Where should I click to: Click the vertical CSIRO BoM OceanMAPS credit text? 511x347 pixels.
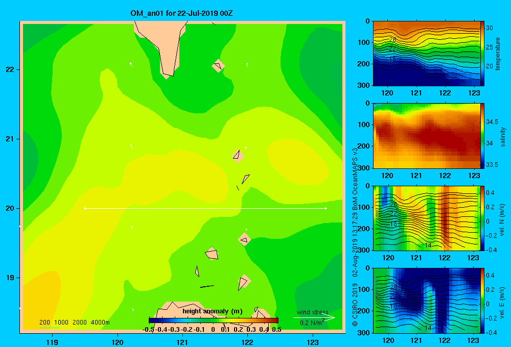pyautogui.click(x=355, y=237)
